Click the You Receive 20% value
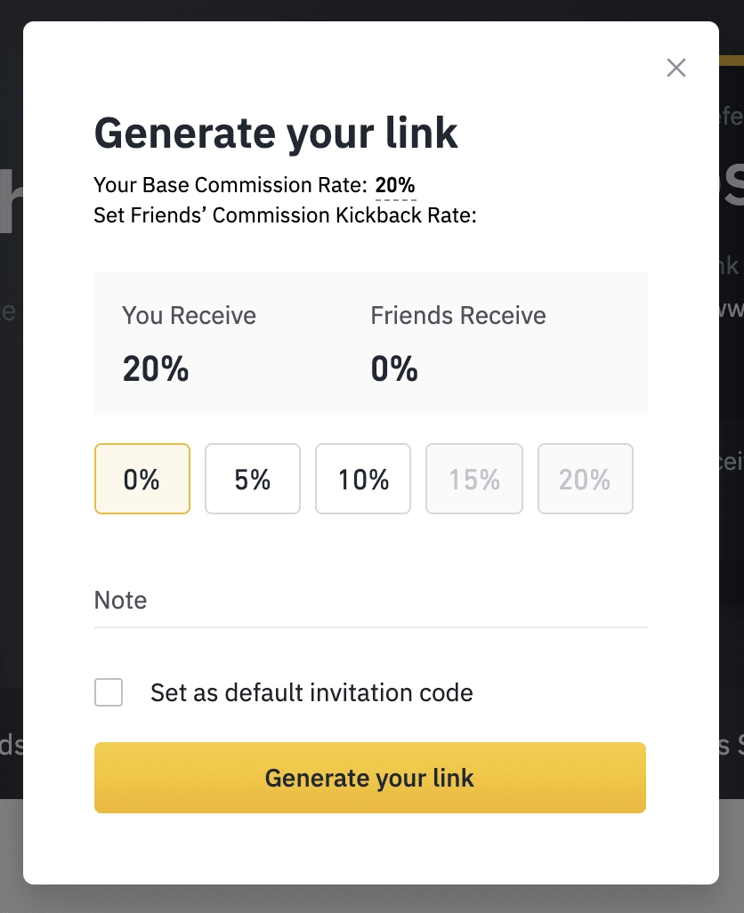 pos(156,368)
